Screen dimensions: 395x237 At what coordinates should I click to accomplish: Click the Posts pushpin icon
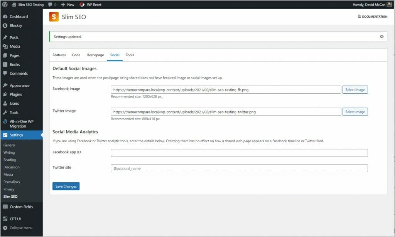(x=5, y=37)
